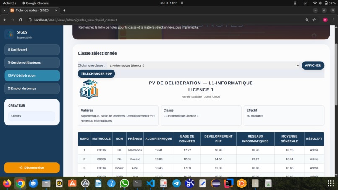Click the nom Ndour cell
The height and width of the screenshot is (190, 338).
[x=119, y=168]
